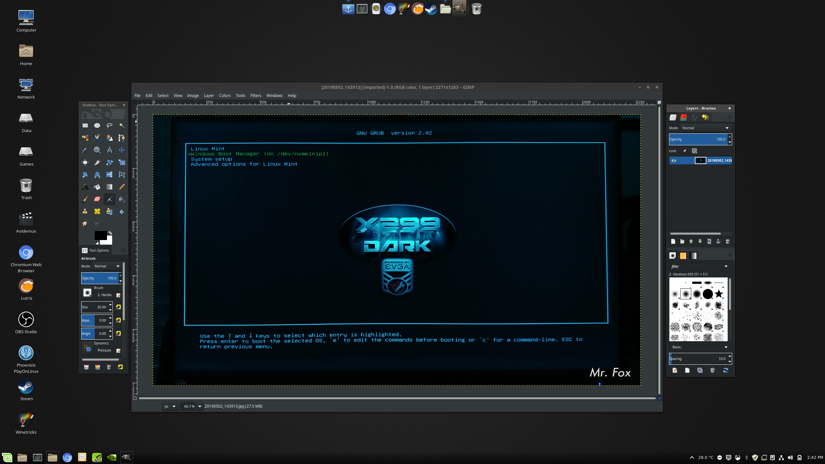Click the foreground black color swatch

[x=101, y=235]
